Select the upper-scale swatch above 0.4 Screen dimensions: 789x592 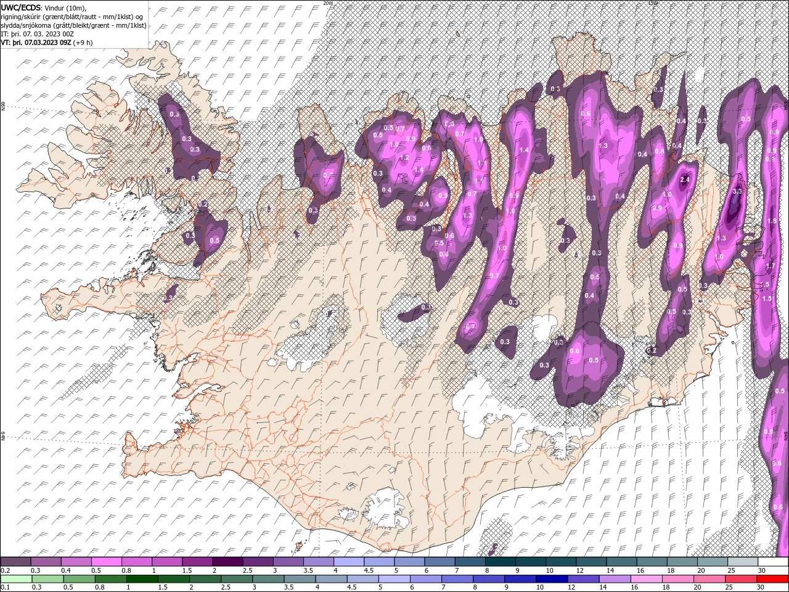(x=76, y=562)
